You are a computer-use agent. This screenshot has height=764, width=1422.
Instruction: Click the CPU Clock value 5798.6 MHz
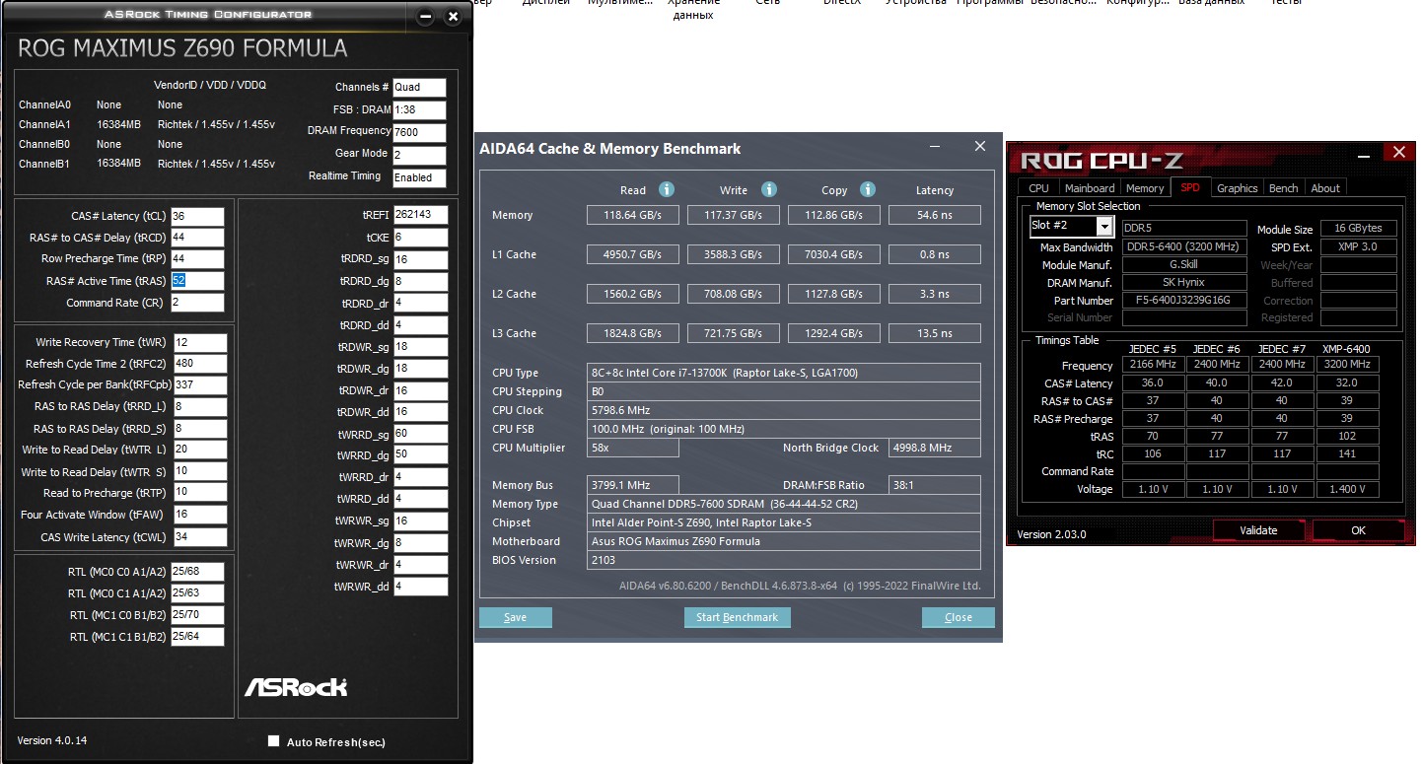[784, 410]
